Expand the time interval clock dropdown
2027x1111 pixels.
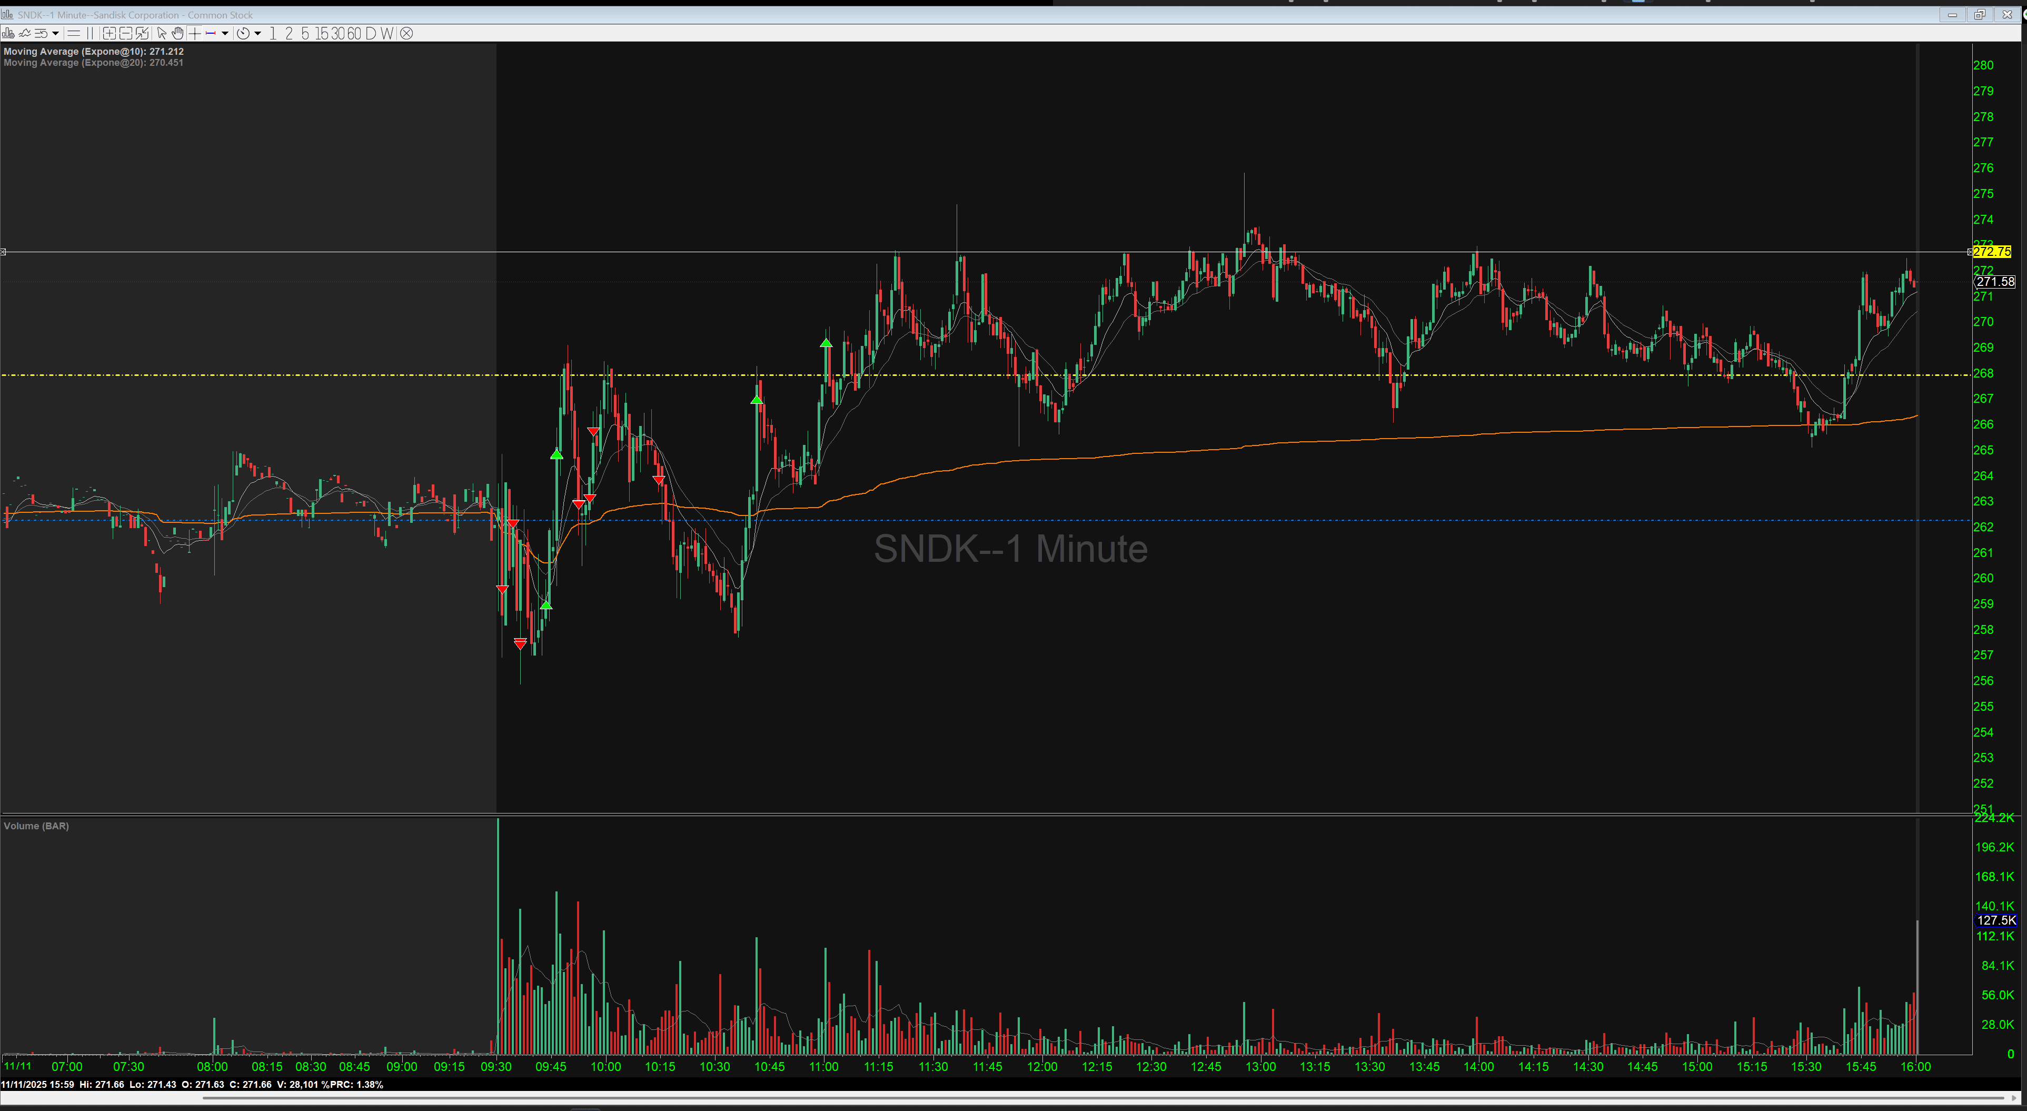[257, 33]
